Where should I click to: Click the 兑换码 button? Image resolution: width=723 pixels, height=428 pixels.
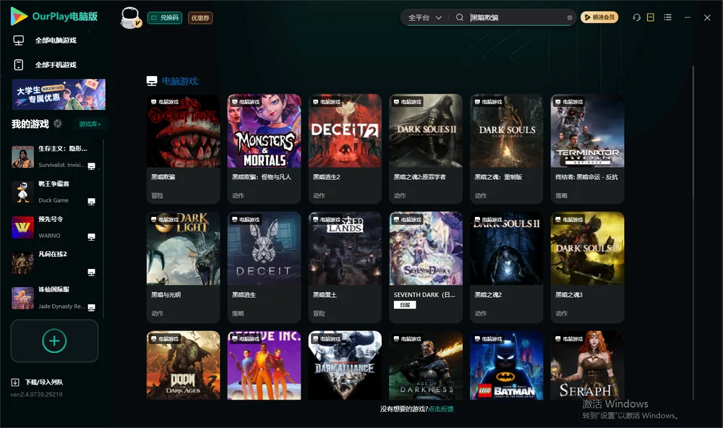[165, 18]
